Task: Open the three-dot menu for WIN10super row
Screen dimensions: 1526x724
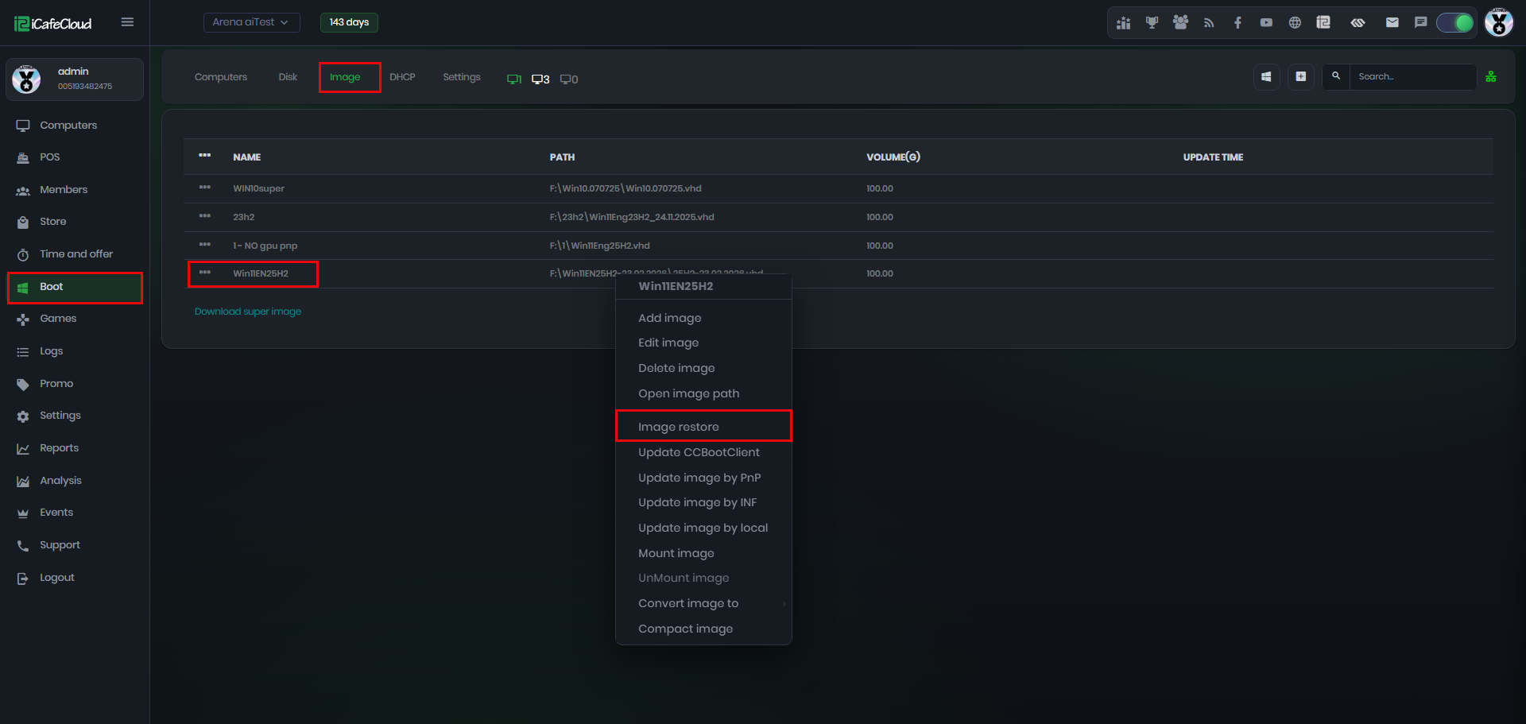Action: click(205, 188)
